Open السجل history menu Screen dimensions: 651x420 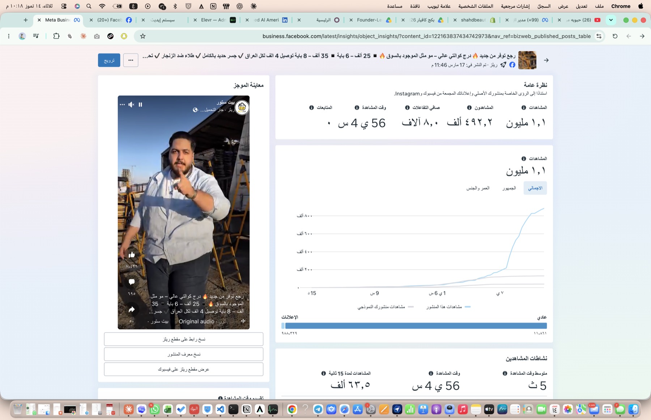pos(544,6)
